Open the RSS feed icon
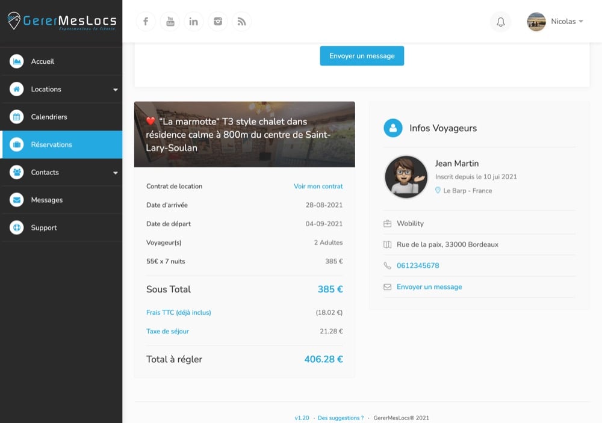 click(242, 22)
